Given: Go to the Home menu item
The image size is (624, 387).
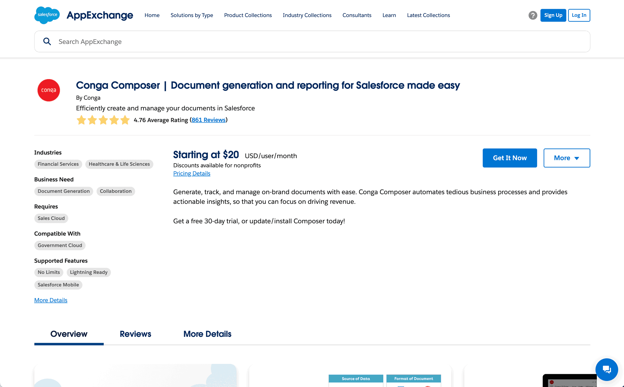Looking at the screenshot, I should pyautogui.click(x=152, y=15).
